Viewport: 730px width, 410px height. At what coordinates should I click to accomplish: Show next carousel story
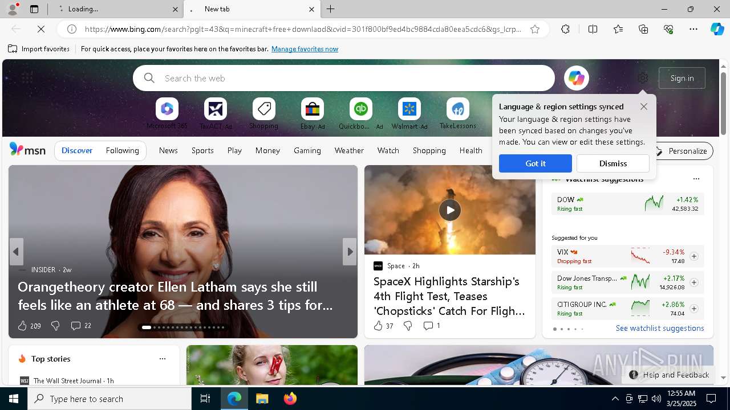[350, 252]
